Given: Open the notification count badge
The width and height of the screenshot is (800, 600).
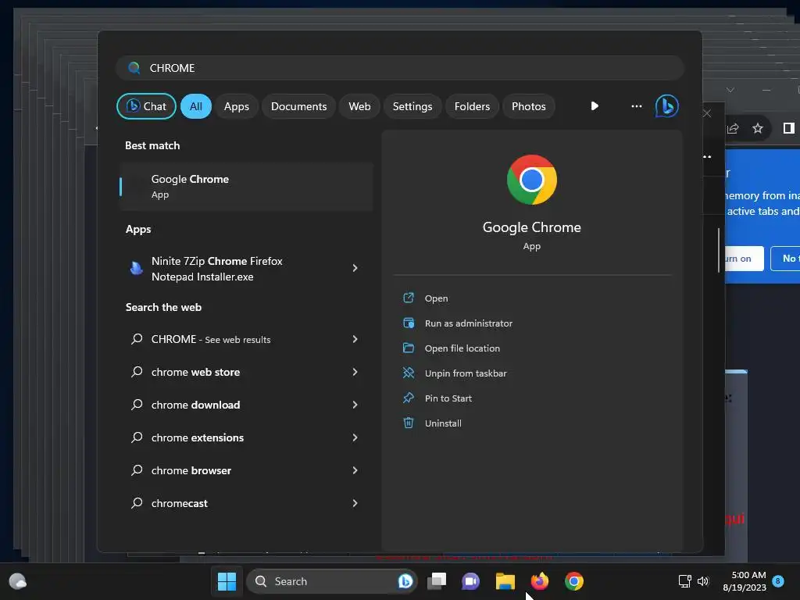Looking at the screenshot, I should click(778, 580).
